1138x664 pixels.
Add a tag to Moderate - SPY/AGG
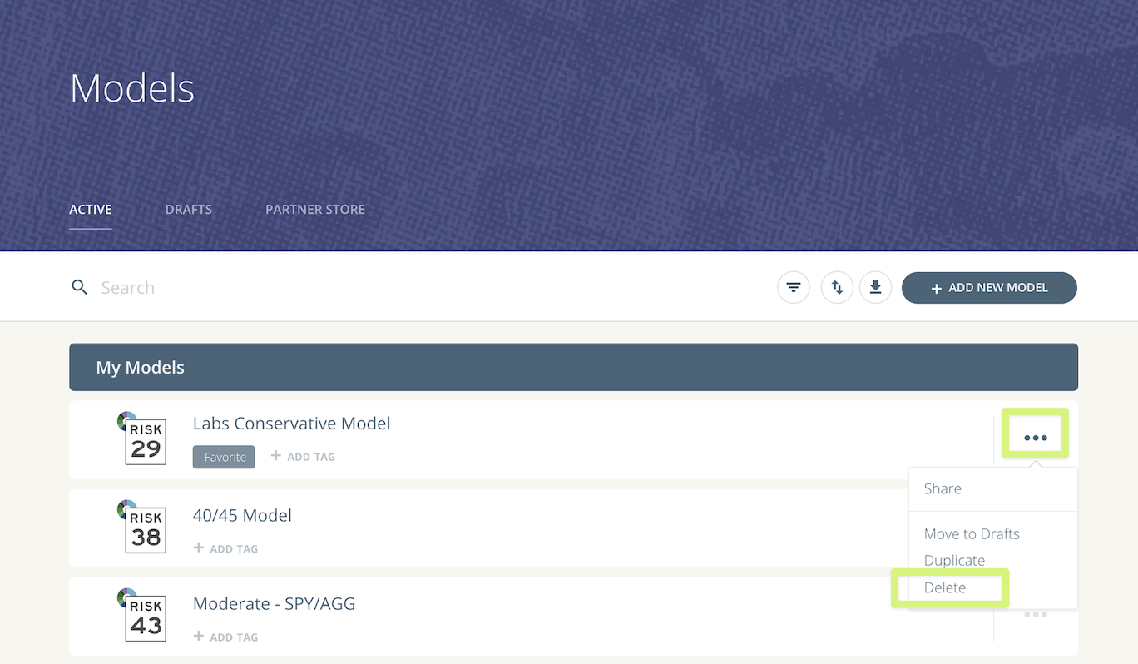pos(225,637)
